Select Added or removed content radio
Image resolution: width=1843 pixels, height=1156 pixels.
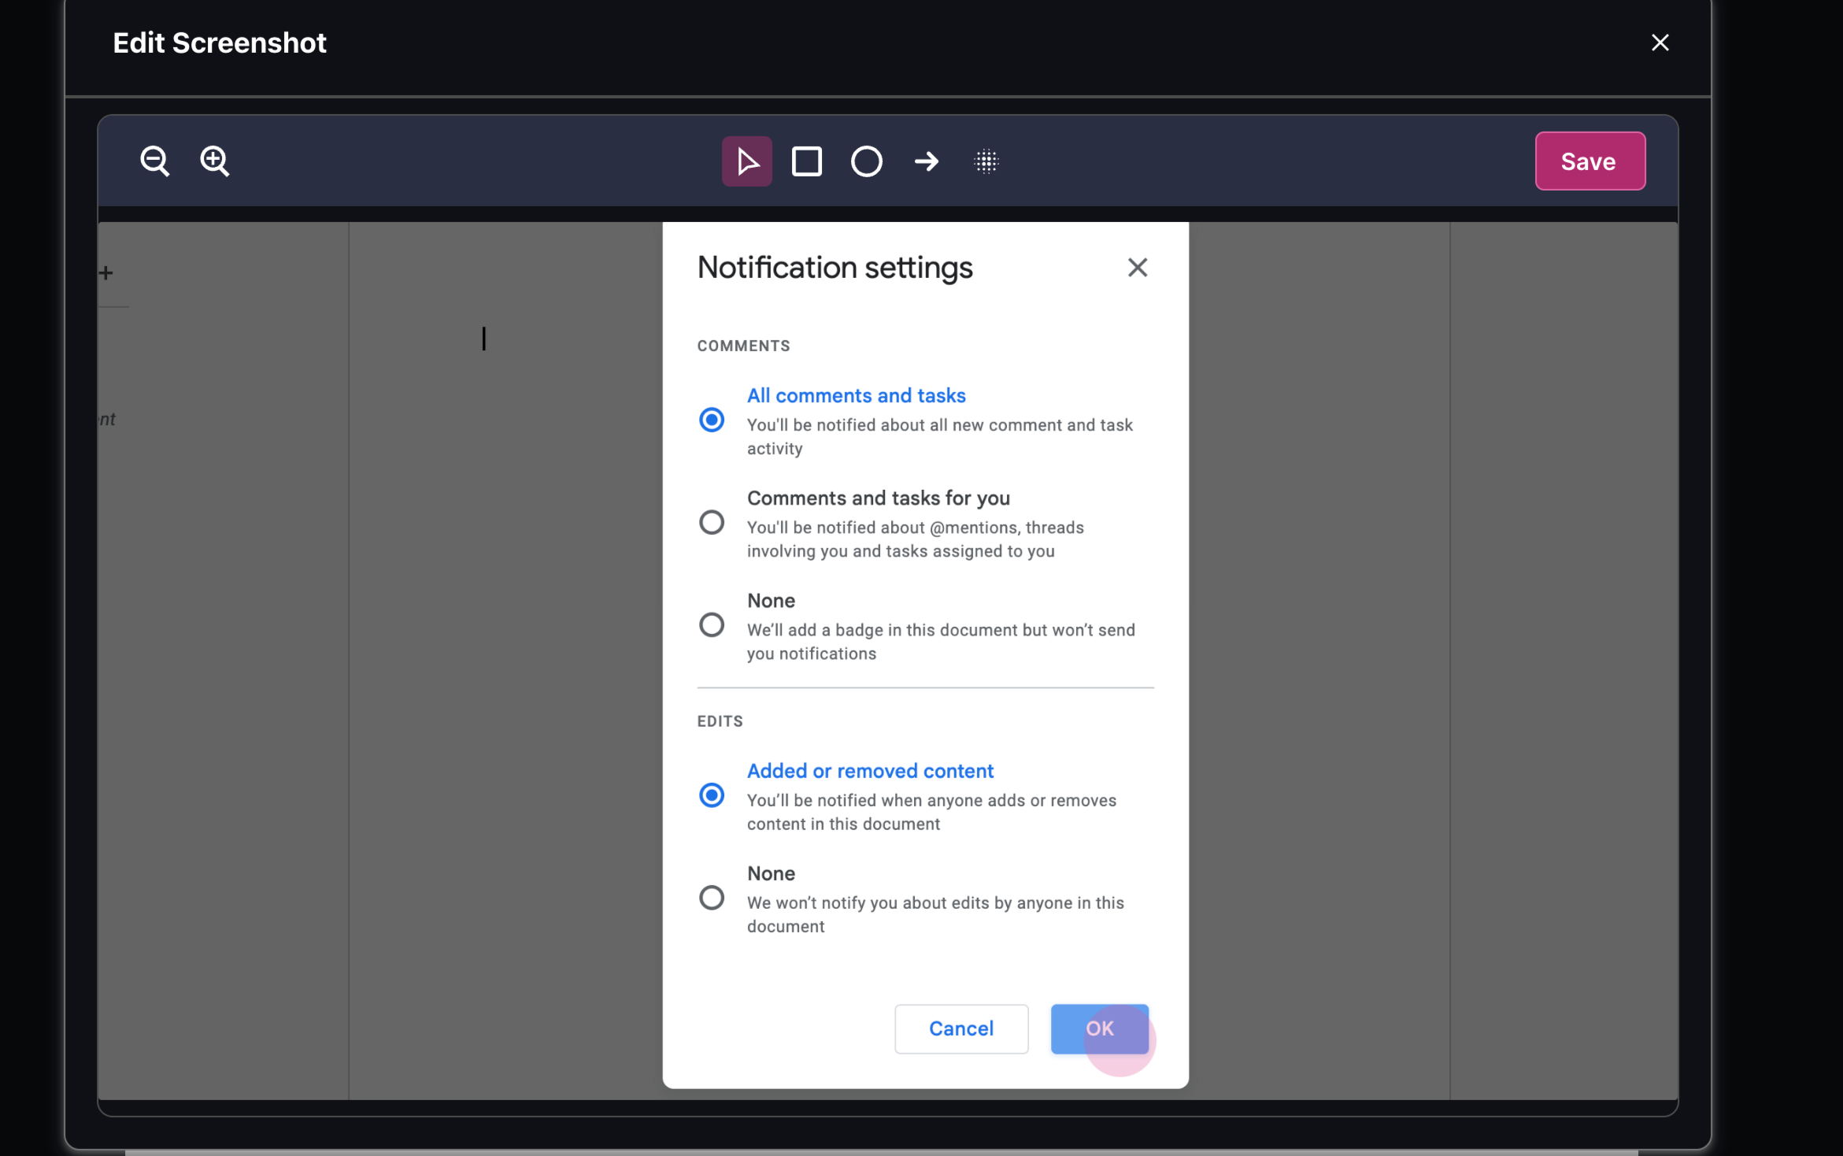[712, 795]
